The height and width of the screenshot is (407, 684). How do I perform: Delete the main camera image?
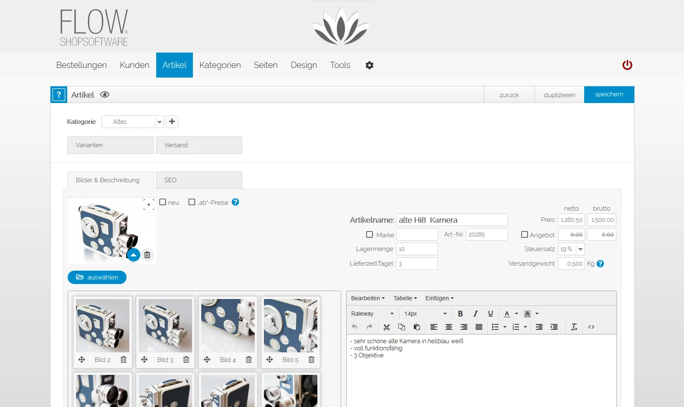click(x=147, y=255)
